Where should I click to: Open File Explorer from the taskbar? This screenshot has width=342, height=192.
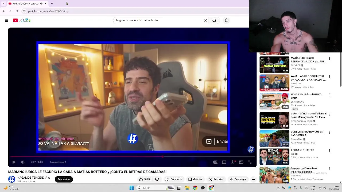pyautogui.click(x=187, y=188)
